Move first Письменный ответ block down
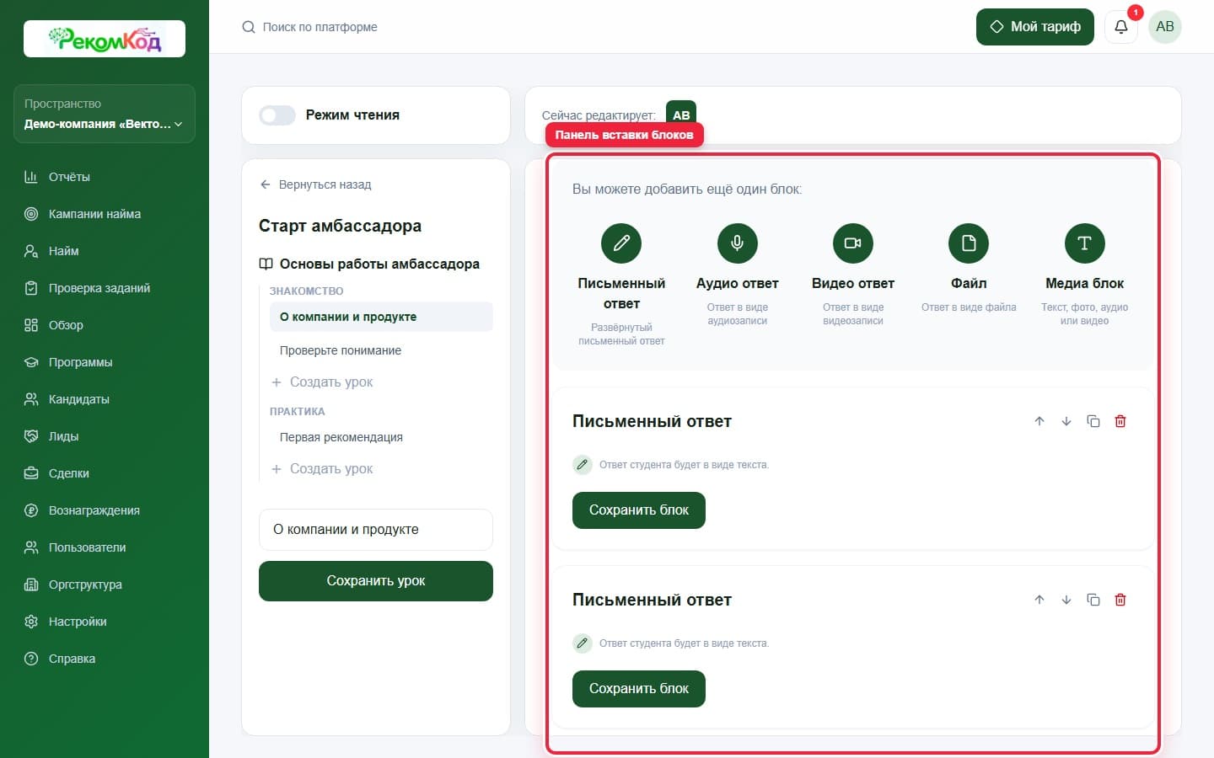Image resolution: width=1214 pixels, height=758 pixels. pos(1066,421)
